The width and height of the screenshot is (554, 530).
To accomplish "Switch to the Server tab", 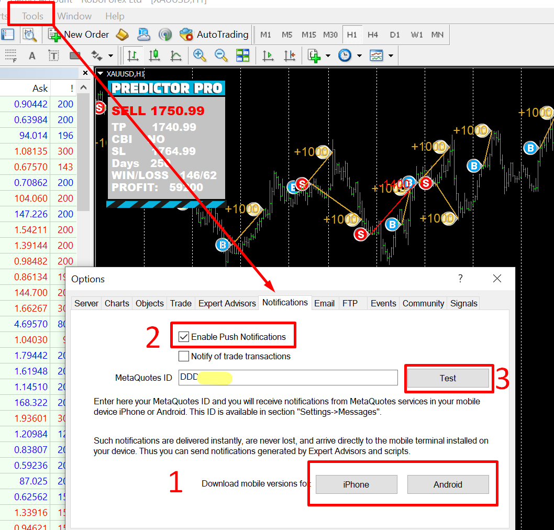I will coord(86,304).
